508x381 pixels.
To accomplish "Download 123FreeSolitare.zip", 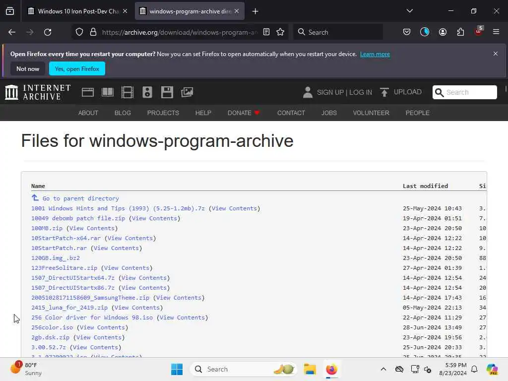I will [64, 268].
